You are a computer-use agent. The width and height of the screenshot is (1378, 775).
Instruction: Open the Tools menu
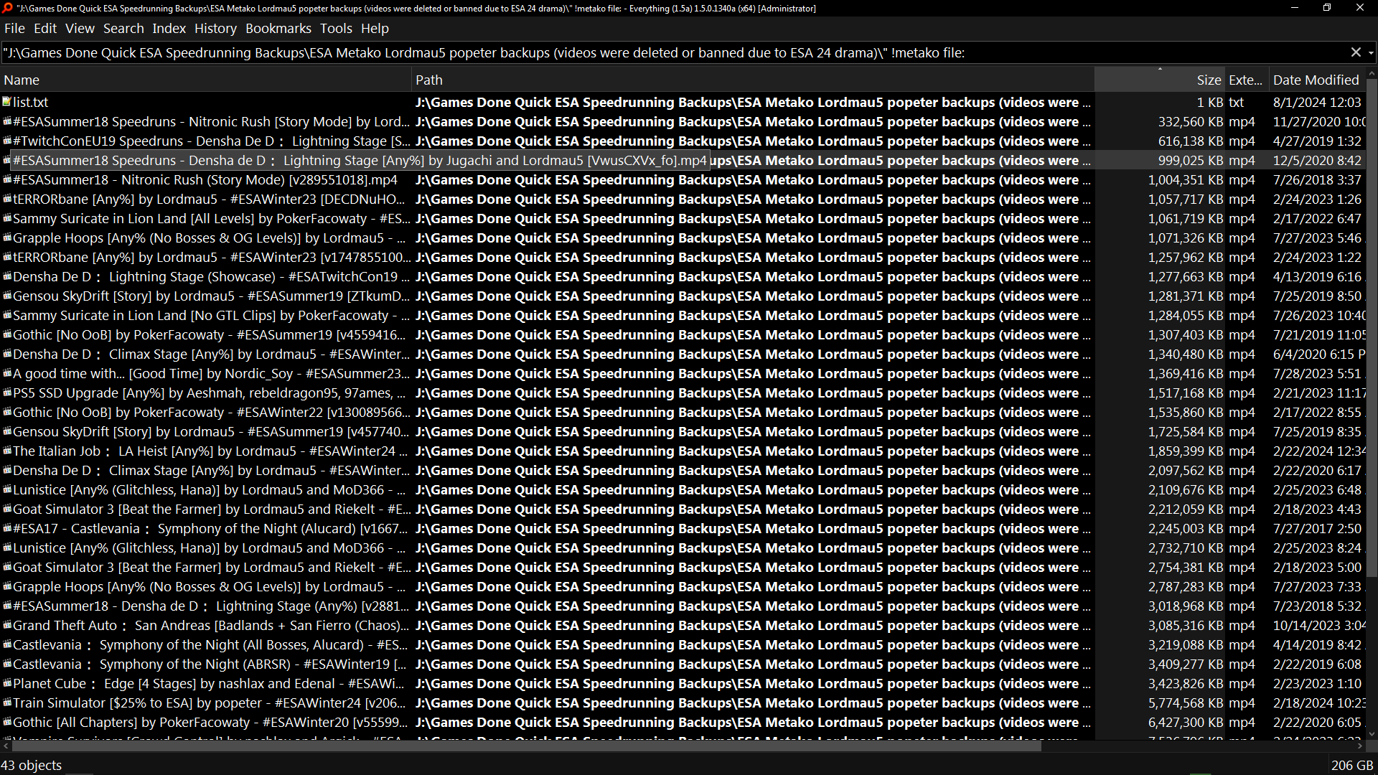336,29
